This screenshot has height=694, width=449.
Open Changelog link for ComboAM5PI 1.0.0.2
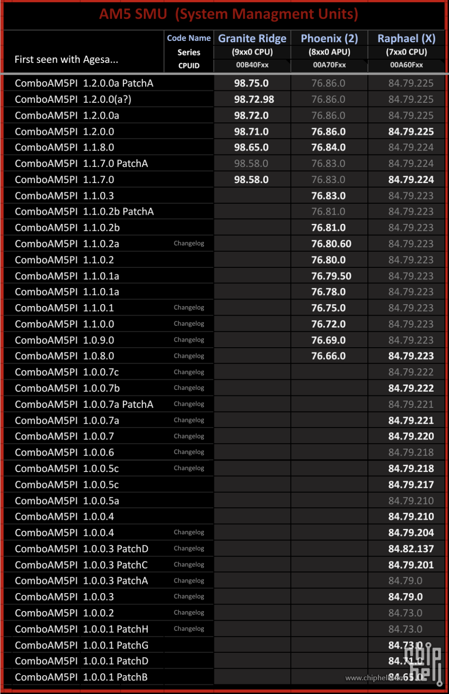point(189,613)
